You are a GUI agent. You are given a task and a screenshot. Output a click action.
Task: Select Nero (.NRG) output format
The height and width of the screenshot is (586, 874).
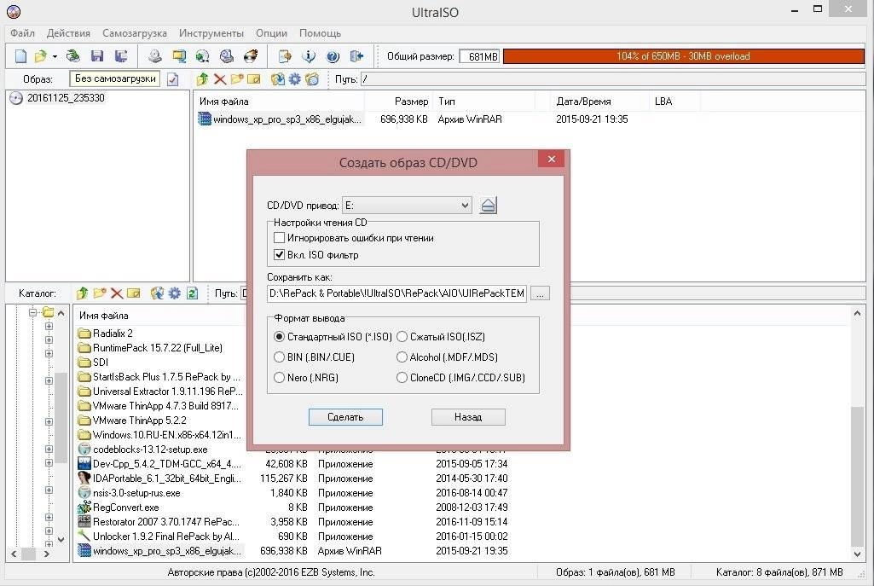pyautogui.click(x=280, y=378)
